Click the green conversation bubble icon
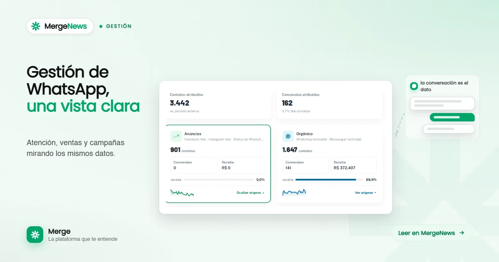 (414, 86)
